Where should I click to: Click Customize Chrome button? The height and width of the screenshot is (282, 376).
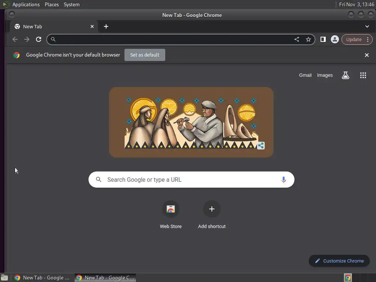tap(339, 261)
